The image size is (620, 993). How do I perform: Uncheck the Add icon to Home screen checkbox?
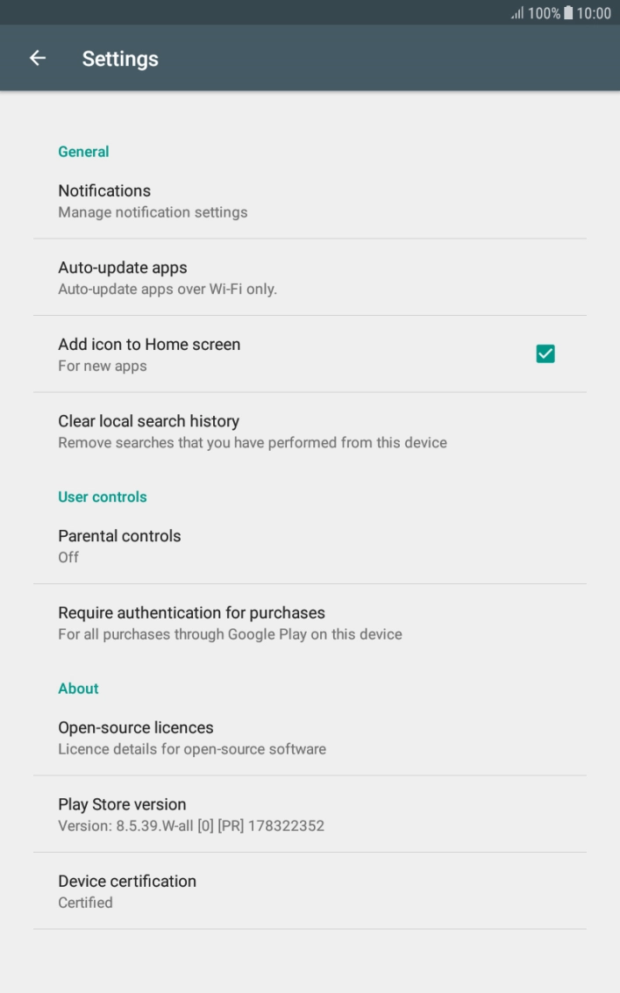point(545,354)
